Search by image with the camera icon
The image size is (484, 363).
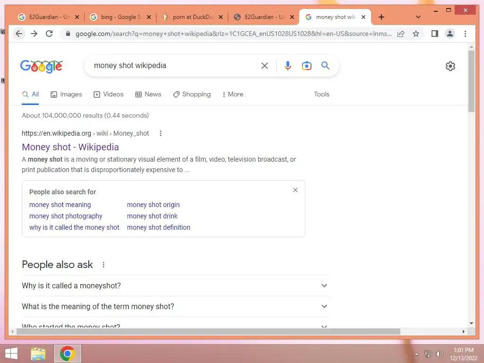306,65
